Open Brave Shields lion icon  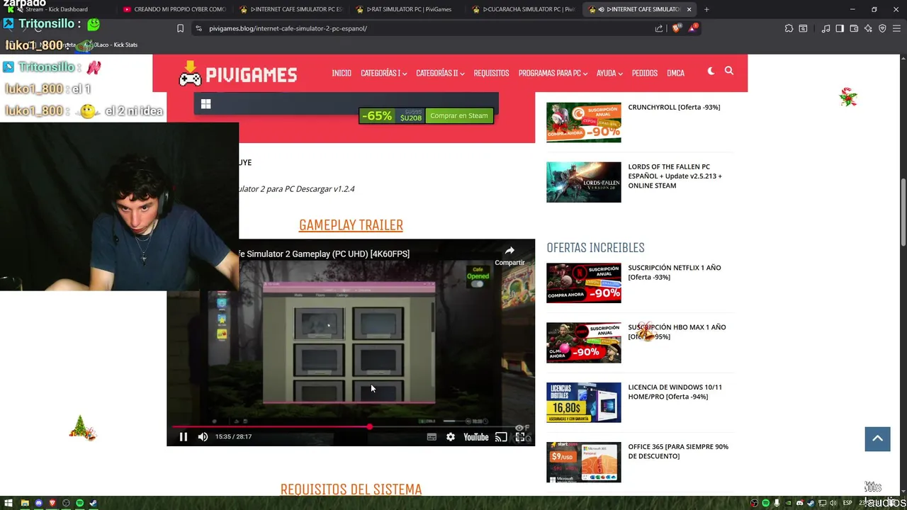click(x=676, y=28)
